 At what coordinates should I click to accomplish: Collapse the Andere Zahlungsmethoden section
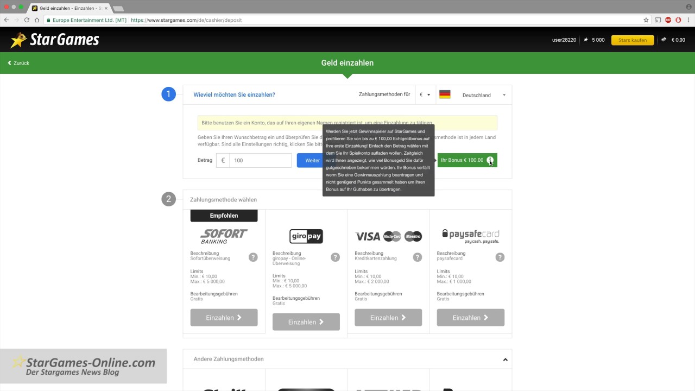click(x=505, y=360)
